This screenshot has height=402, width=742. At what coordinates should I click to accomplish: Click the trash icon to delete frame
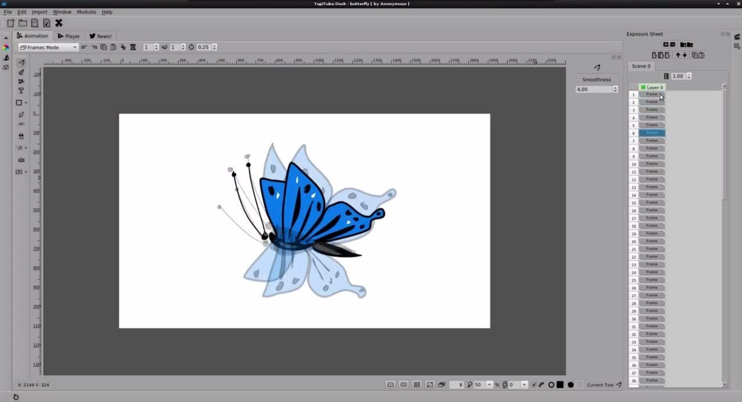coord(133,47)
